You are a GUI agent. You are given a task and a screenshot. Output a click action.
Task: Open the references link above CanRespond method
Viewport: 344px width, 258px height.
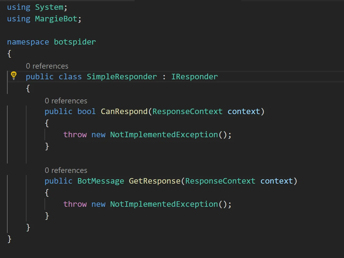click(66, 101)
